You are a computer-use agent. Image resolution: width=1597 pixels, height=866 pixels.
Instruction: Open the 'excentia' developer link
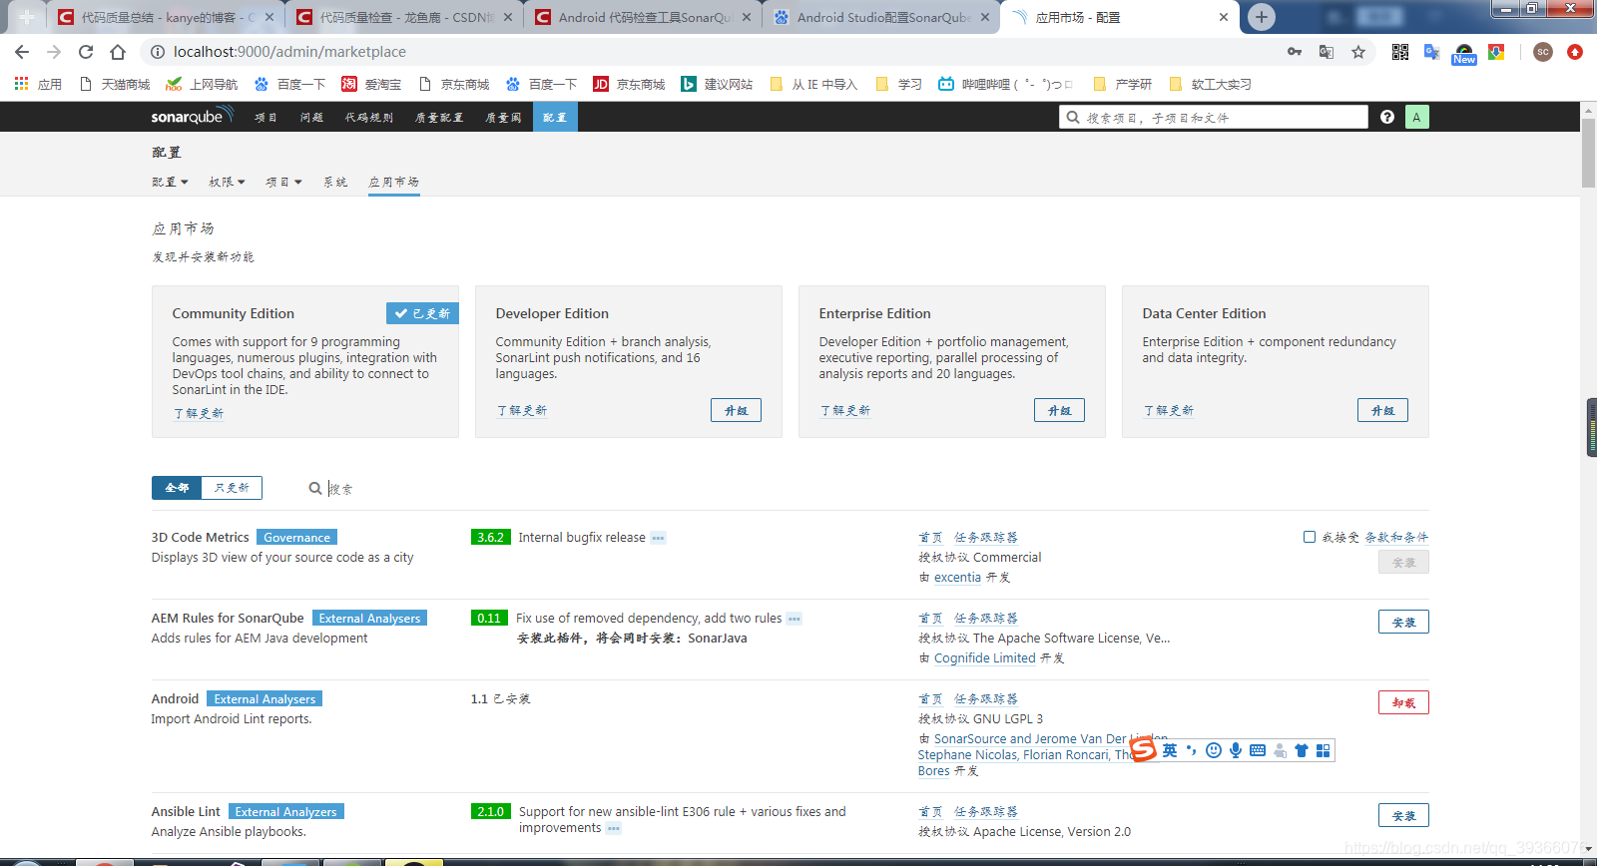tap(957, 577)
